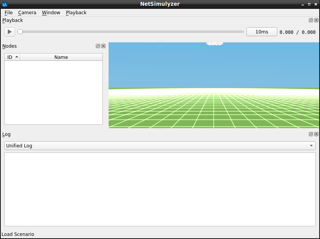320x239 pixels.
Task: Click the NetSimulyzer app icon in title bar
Action: (x=5, y=4)
